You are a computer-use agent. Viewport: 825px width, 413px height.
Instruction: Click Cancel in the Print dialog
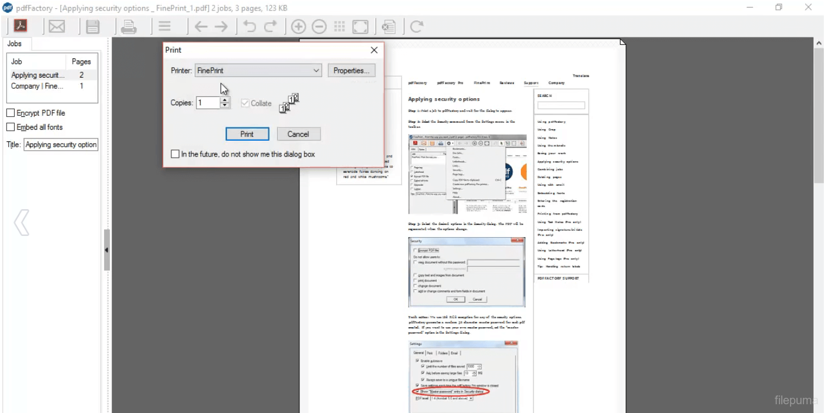point(298,134)
